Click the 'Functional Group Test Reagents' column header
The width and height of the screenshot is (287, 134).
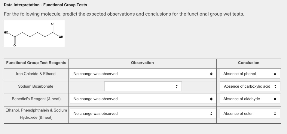36,63
